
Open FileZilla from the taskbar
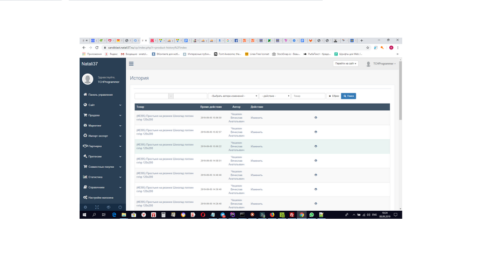click(291, 215)
